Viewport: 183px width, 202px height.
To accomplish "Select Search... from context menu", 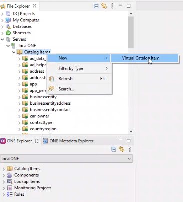I will click(x=79, y=89).
